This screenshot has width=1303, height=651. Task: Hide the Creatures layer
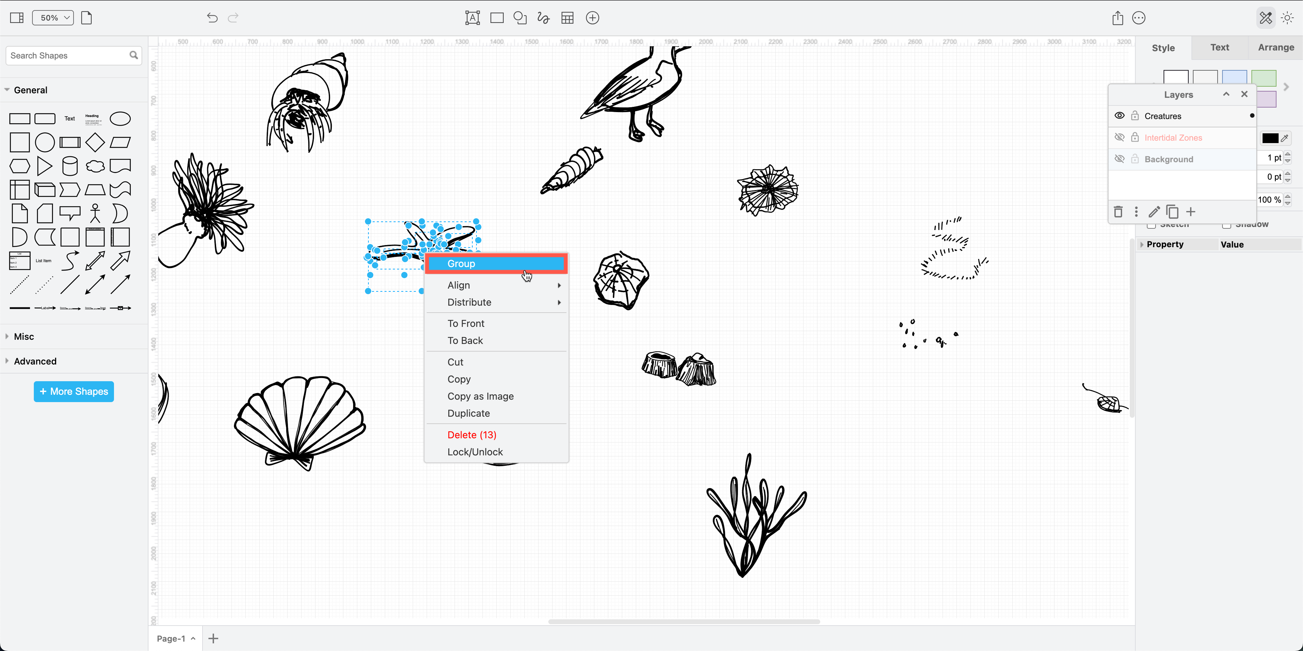tap(1119, 116)
